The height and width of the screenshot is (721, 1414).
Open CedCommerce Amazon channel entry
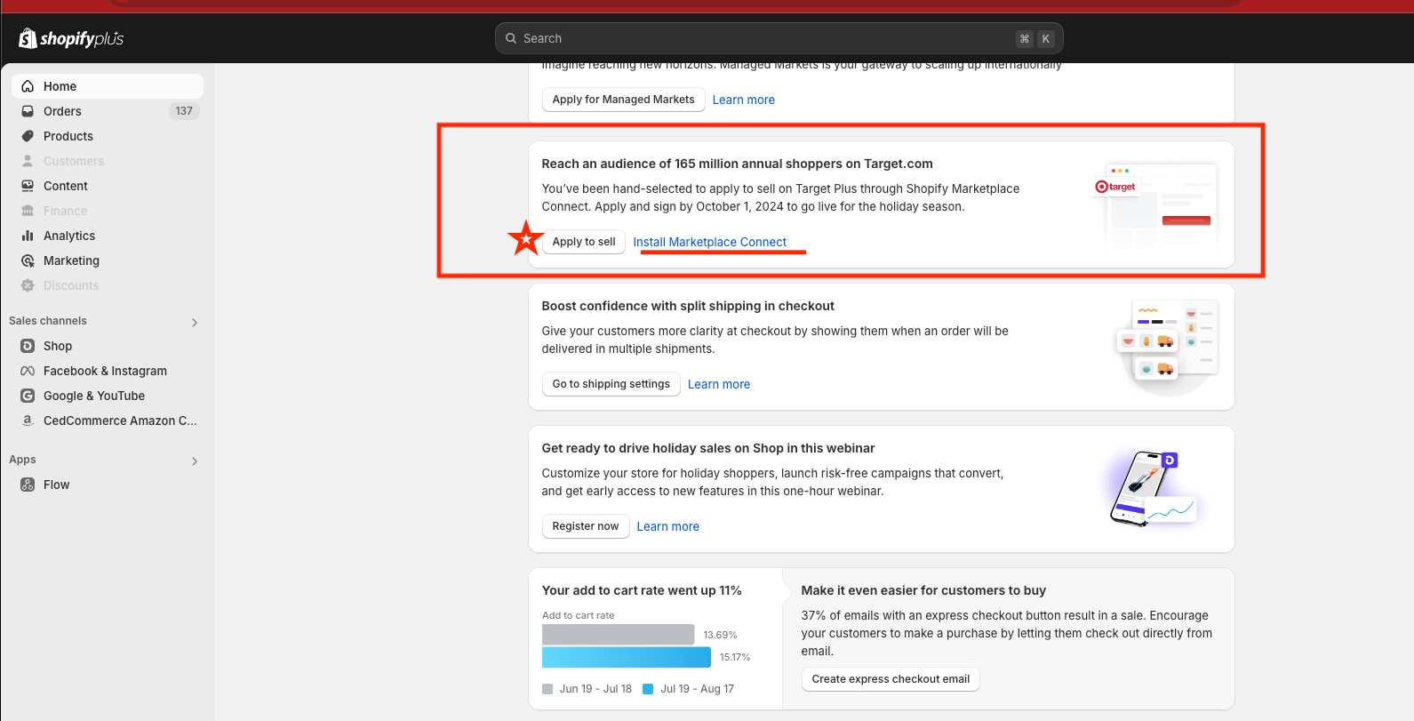point(108,421)
